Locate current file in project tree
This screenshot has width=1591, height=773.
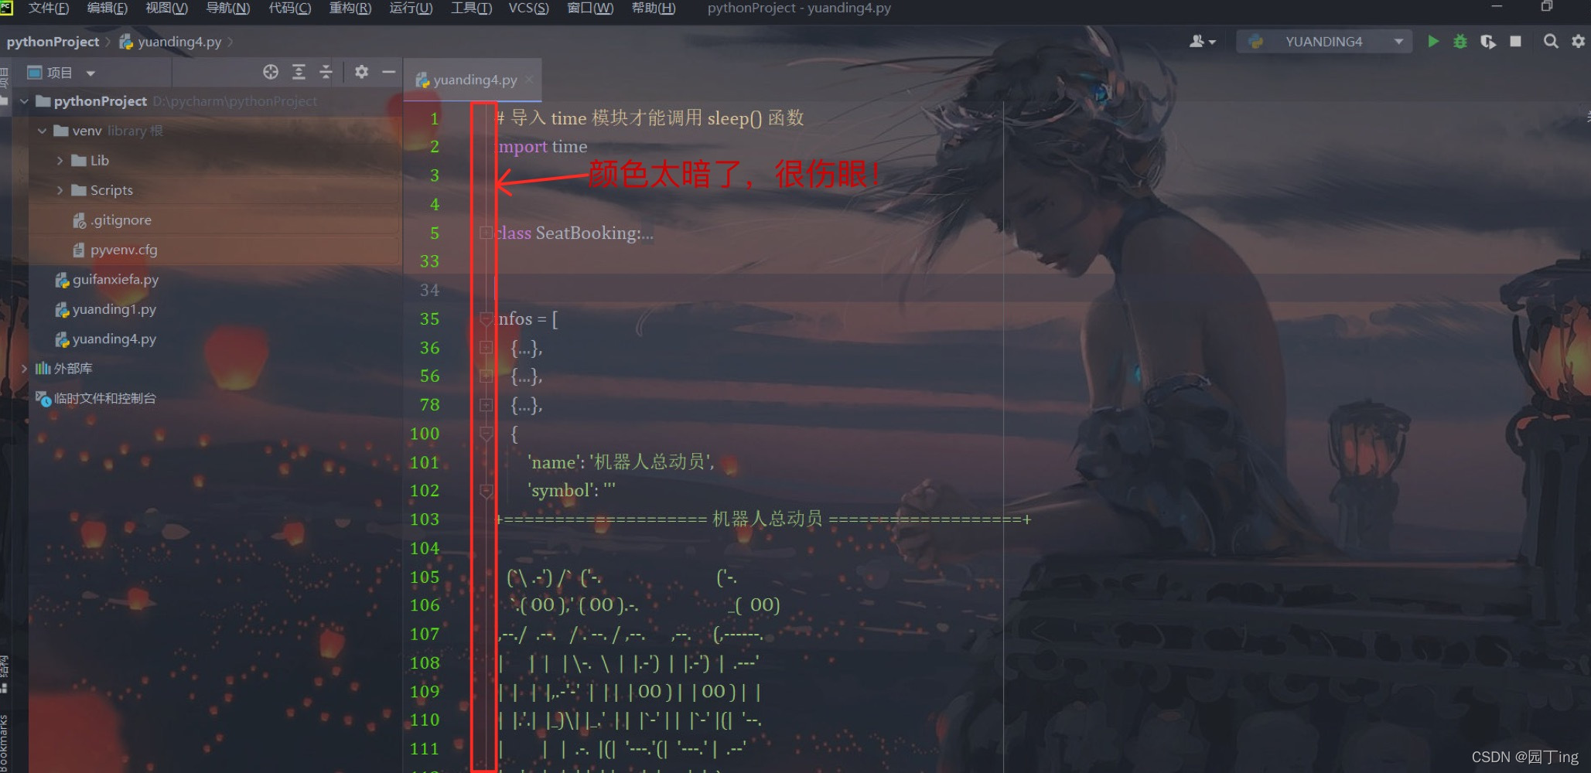[271, 72]
